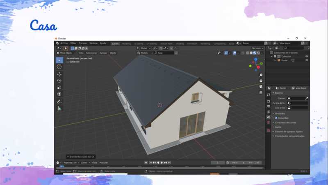This screenshot has width=328, height=185.
Task: Expand the Unidades panel
Action: click(x=280, y=113)
